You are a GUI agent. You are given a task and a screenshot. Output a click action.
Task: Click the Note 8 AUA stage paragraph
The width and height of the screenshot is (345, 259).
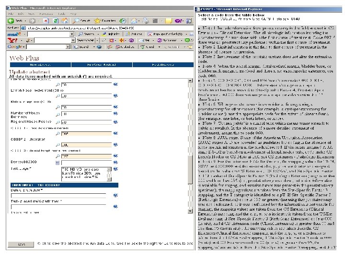click(266, 147)
